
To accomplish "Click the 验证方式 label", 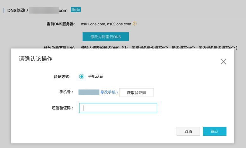I will pyautogui.click(x=62, y=77).
